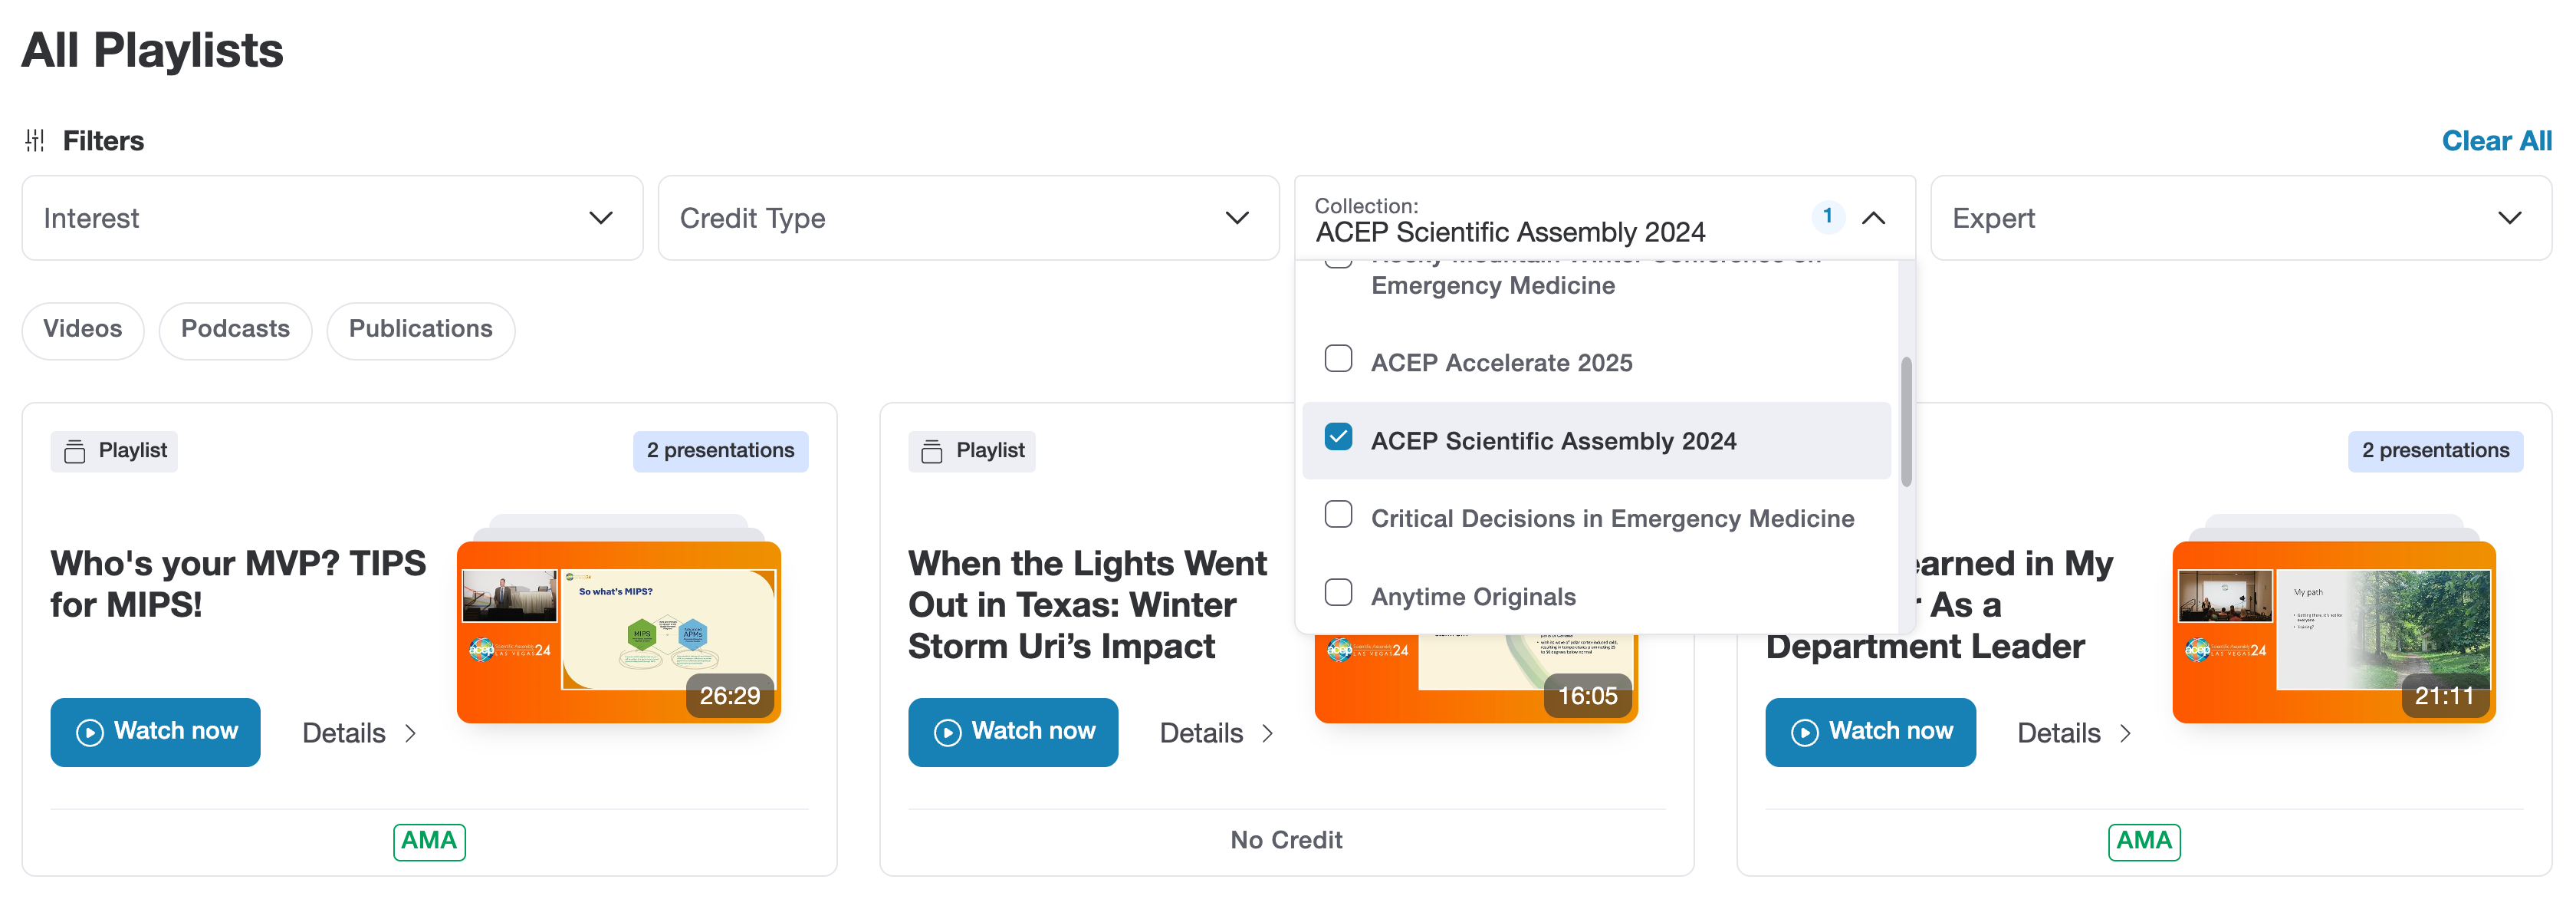
Task: Click the Playlist icon on the MIPS card
Action: pos(75,450)
